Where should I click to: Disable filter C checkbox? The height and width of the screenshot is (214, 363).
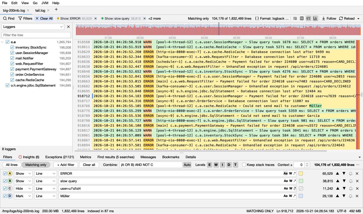coord(5,188)
